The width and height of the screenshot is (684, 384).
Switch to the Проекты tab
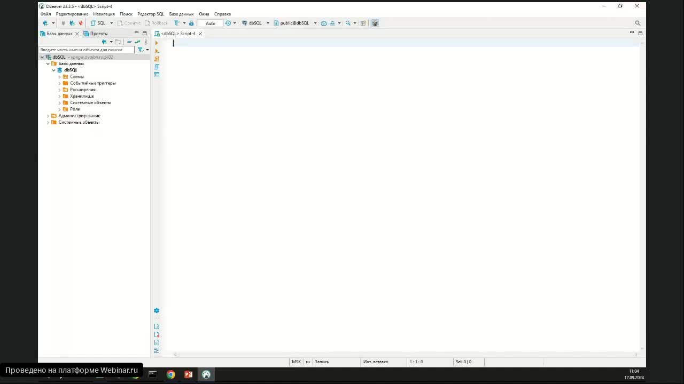96,34
